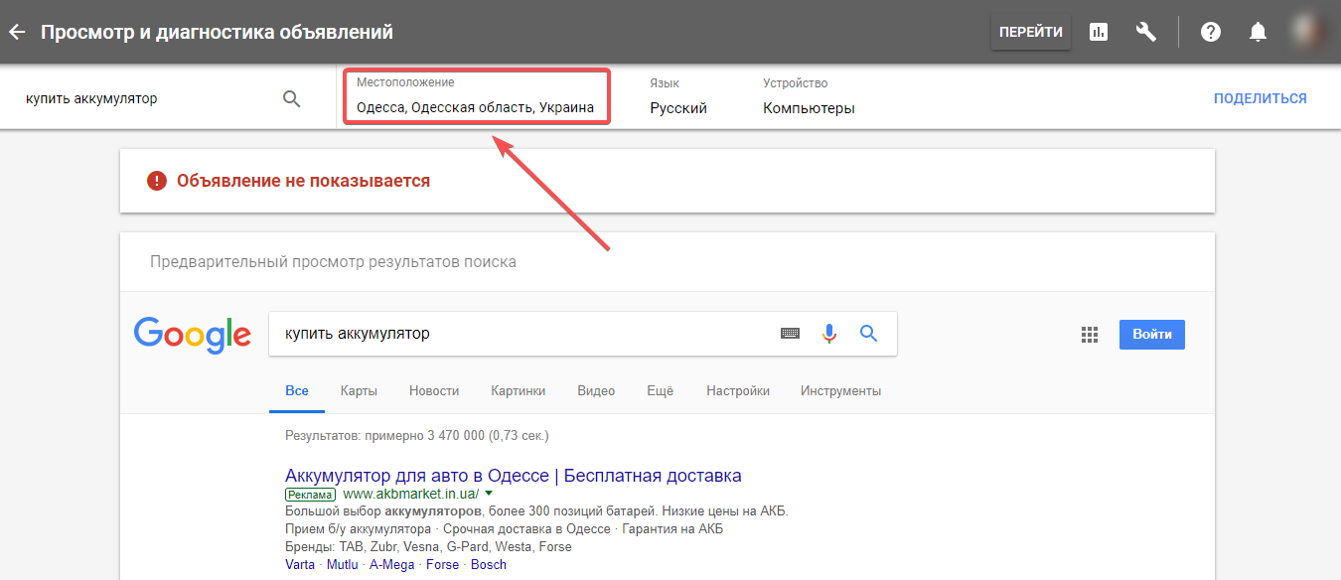1341x580 pixels.
Task: Open the help question mark icon
Action: (x=1210, y=32)
